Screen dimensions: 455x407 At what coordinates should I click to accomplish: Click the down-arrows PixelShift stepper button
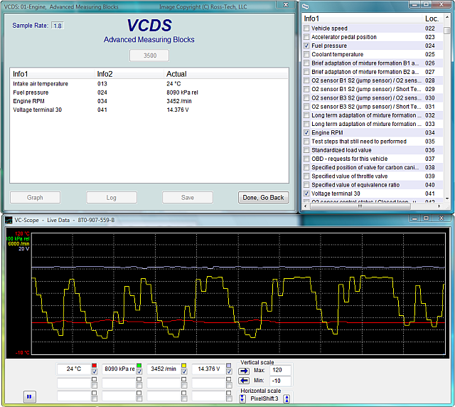tap(242, 398)
